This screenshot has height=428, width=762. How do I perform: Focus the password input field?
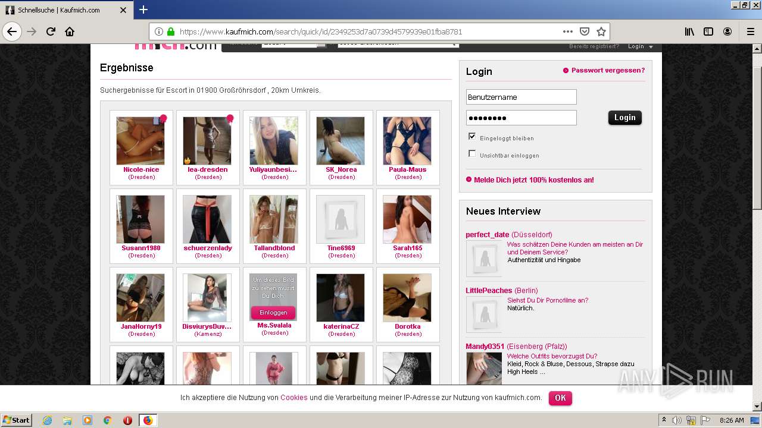tap(521, 118)
